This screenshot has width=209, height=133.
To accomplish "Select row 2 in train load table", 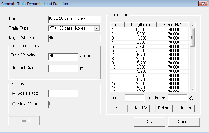I will (x=150, y=34).
